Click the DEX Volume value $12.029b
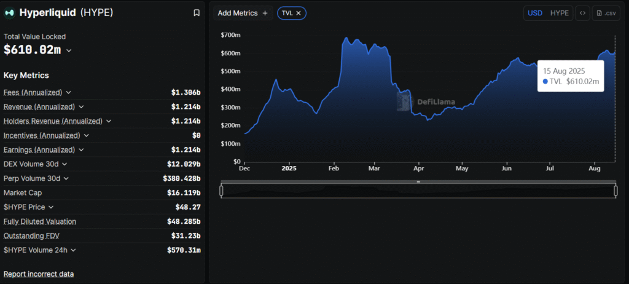Image resolution: width=629 pixels, height=284 pixels. pos(184,164)
